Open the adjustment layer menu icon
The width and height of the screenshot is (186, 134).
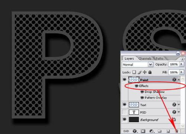click(151, 131)
